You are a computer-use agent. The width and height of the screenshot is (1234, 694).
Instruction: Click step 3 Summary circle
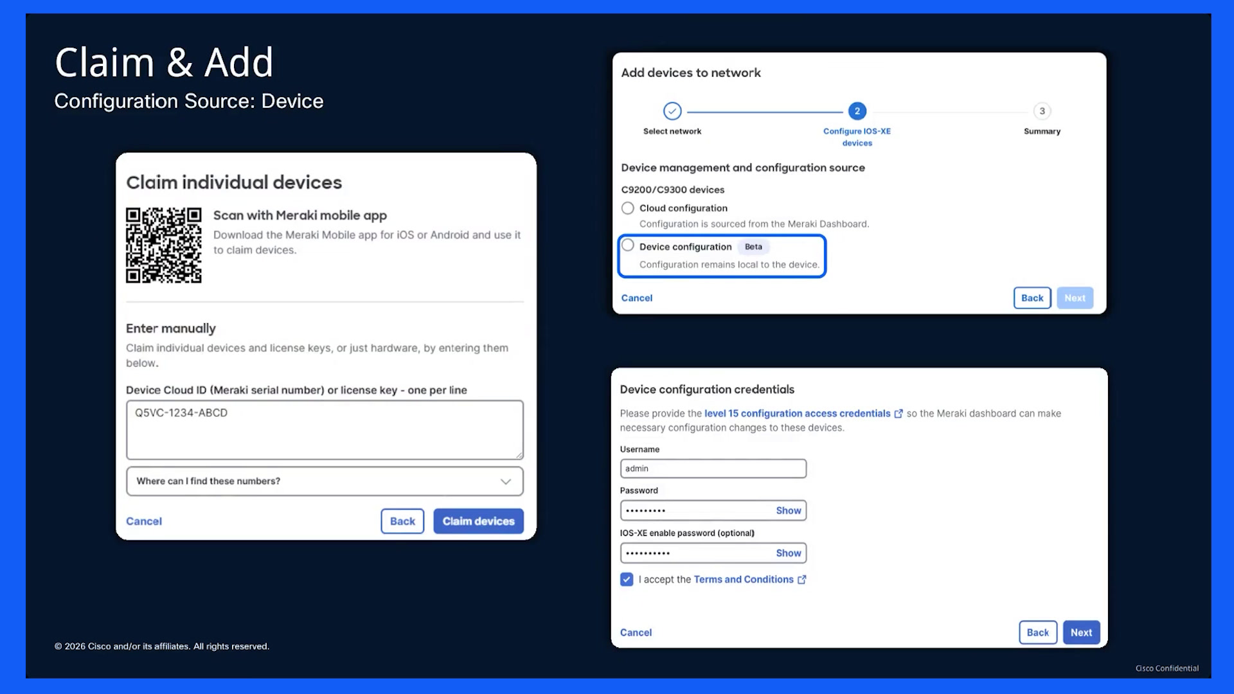(1042, 111)
